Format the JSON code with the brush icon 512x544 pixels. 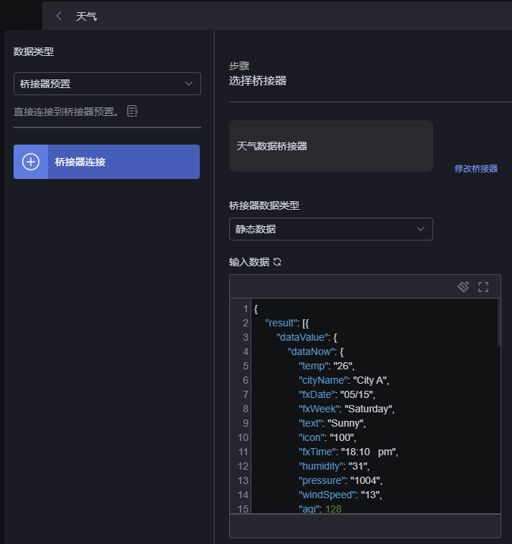click(x=463, y=287)
